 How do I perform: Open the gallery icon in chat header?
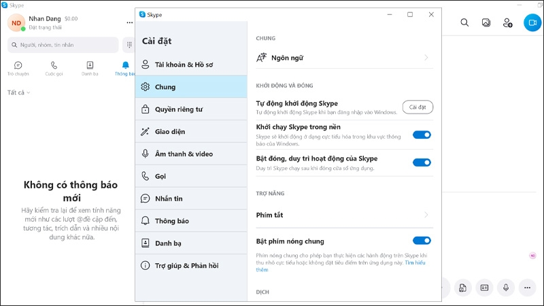click(486, 23)
